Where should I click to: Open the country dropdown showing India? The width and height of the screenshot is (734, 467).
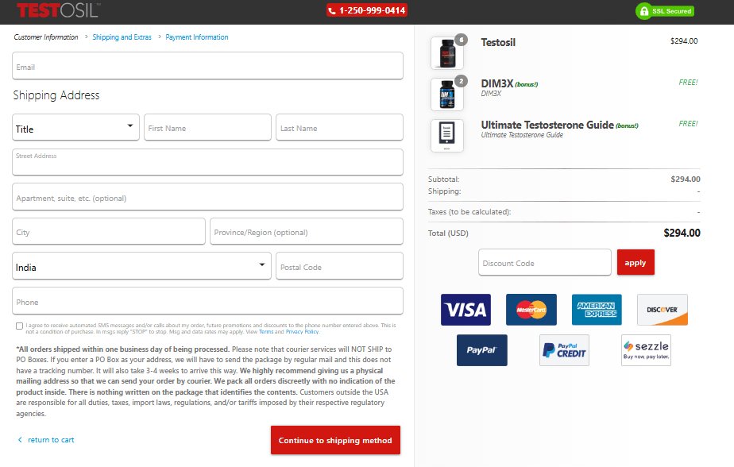click(x=142, y=266)
